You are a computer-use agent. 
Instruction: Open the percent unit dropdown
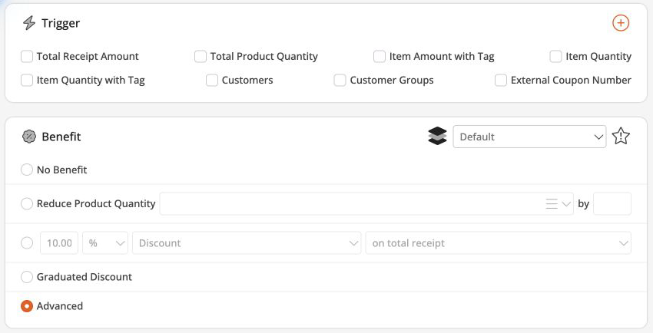tap(105, 242)
